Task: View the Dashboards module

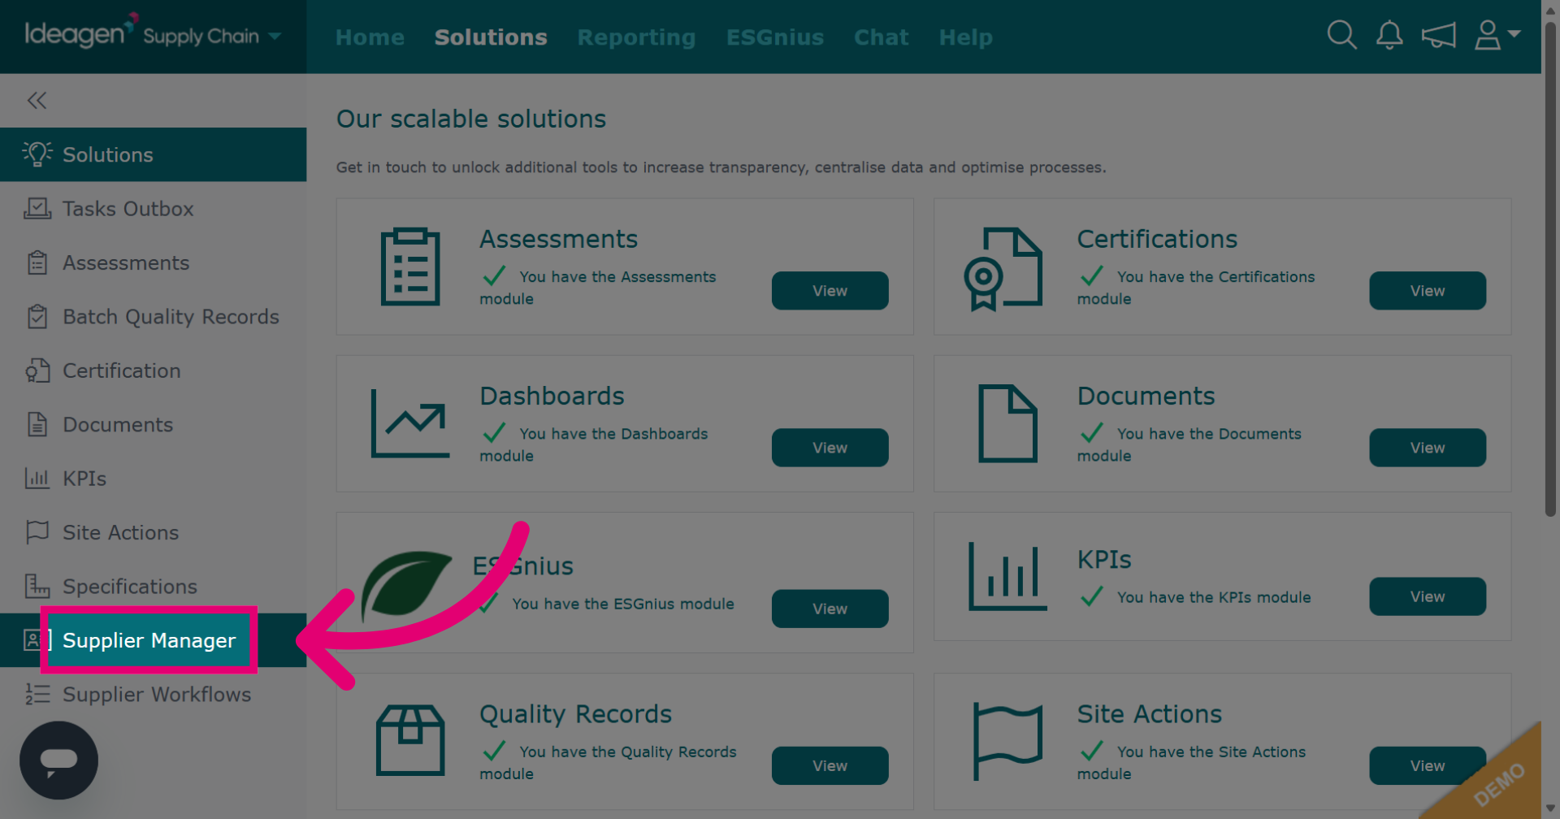Action: pyautogui.click(x=830, y=448)
